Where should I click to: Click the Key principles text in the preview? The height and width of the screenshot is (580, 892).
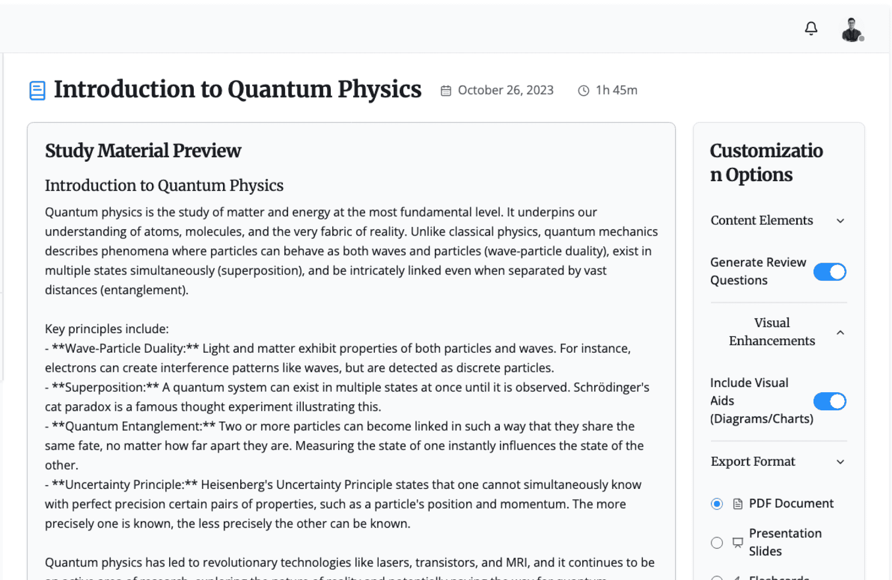tap(107, 329)
